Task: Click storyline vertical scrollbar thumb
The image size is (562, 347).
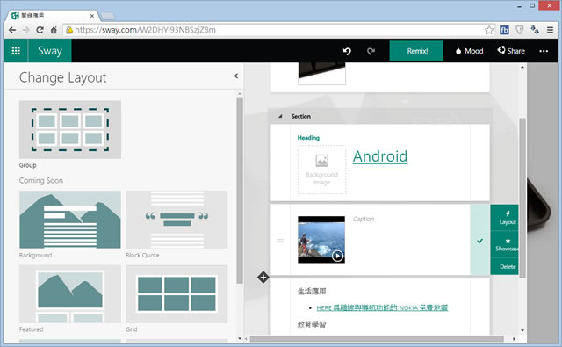Action: pos(522,198)
